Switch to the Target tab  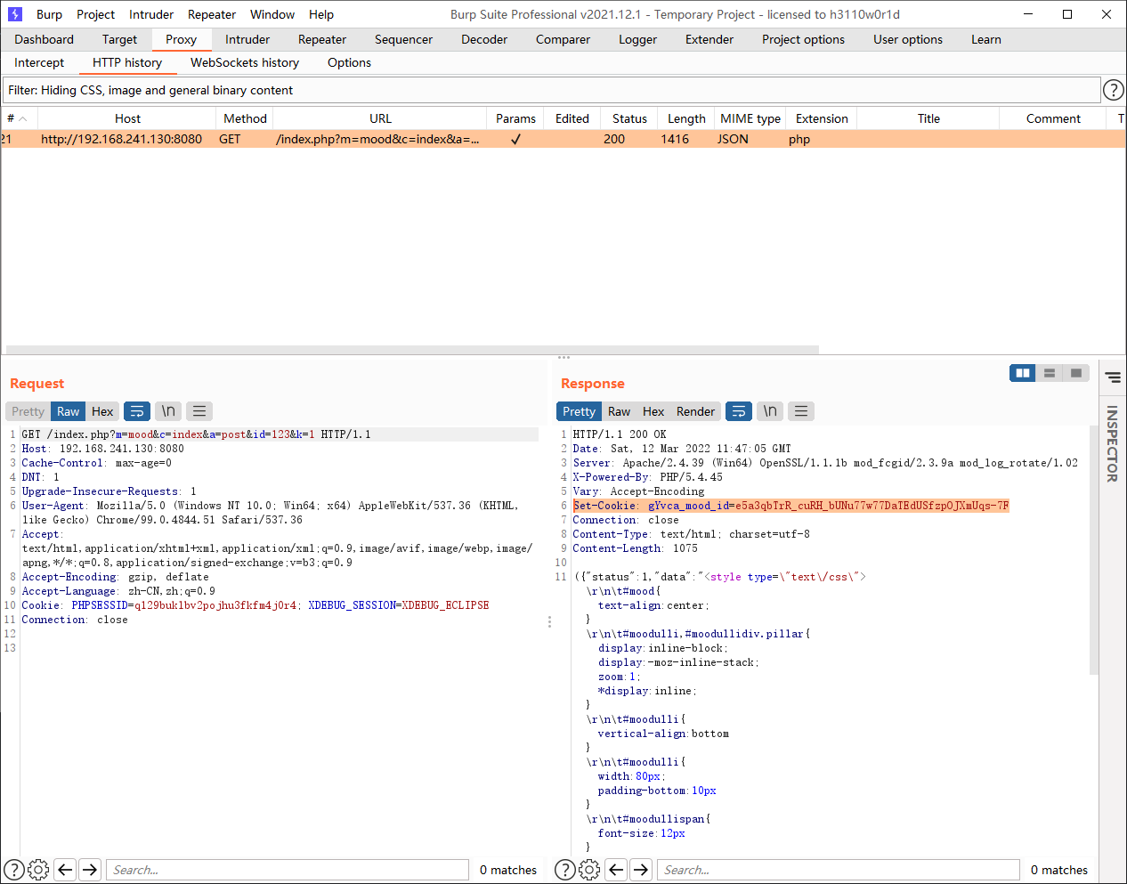(x=119, y=39)
